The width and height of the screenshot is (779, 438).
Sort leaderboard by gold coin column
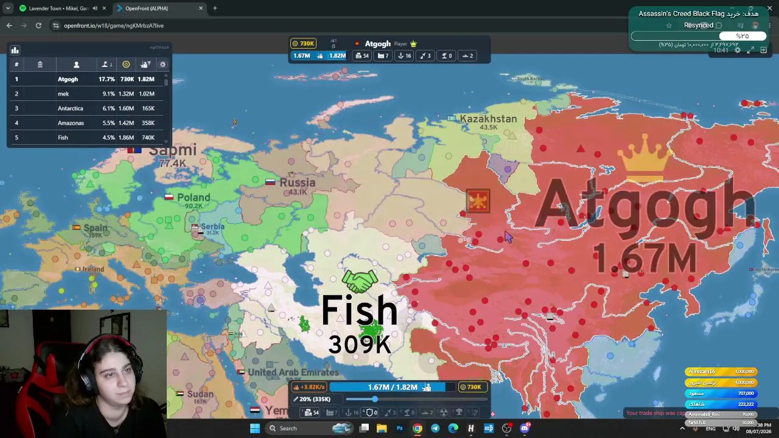click(x=126, y=64)
